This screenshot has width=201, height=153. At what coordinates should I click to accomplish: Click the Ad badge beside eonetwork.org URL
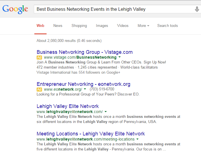click(39, 89)
